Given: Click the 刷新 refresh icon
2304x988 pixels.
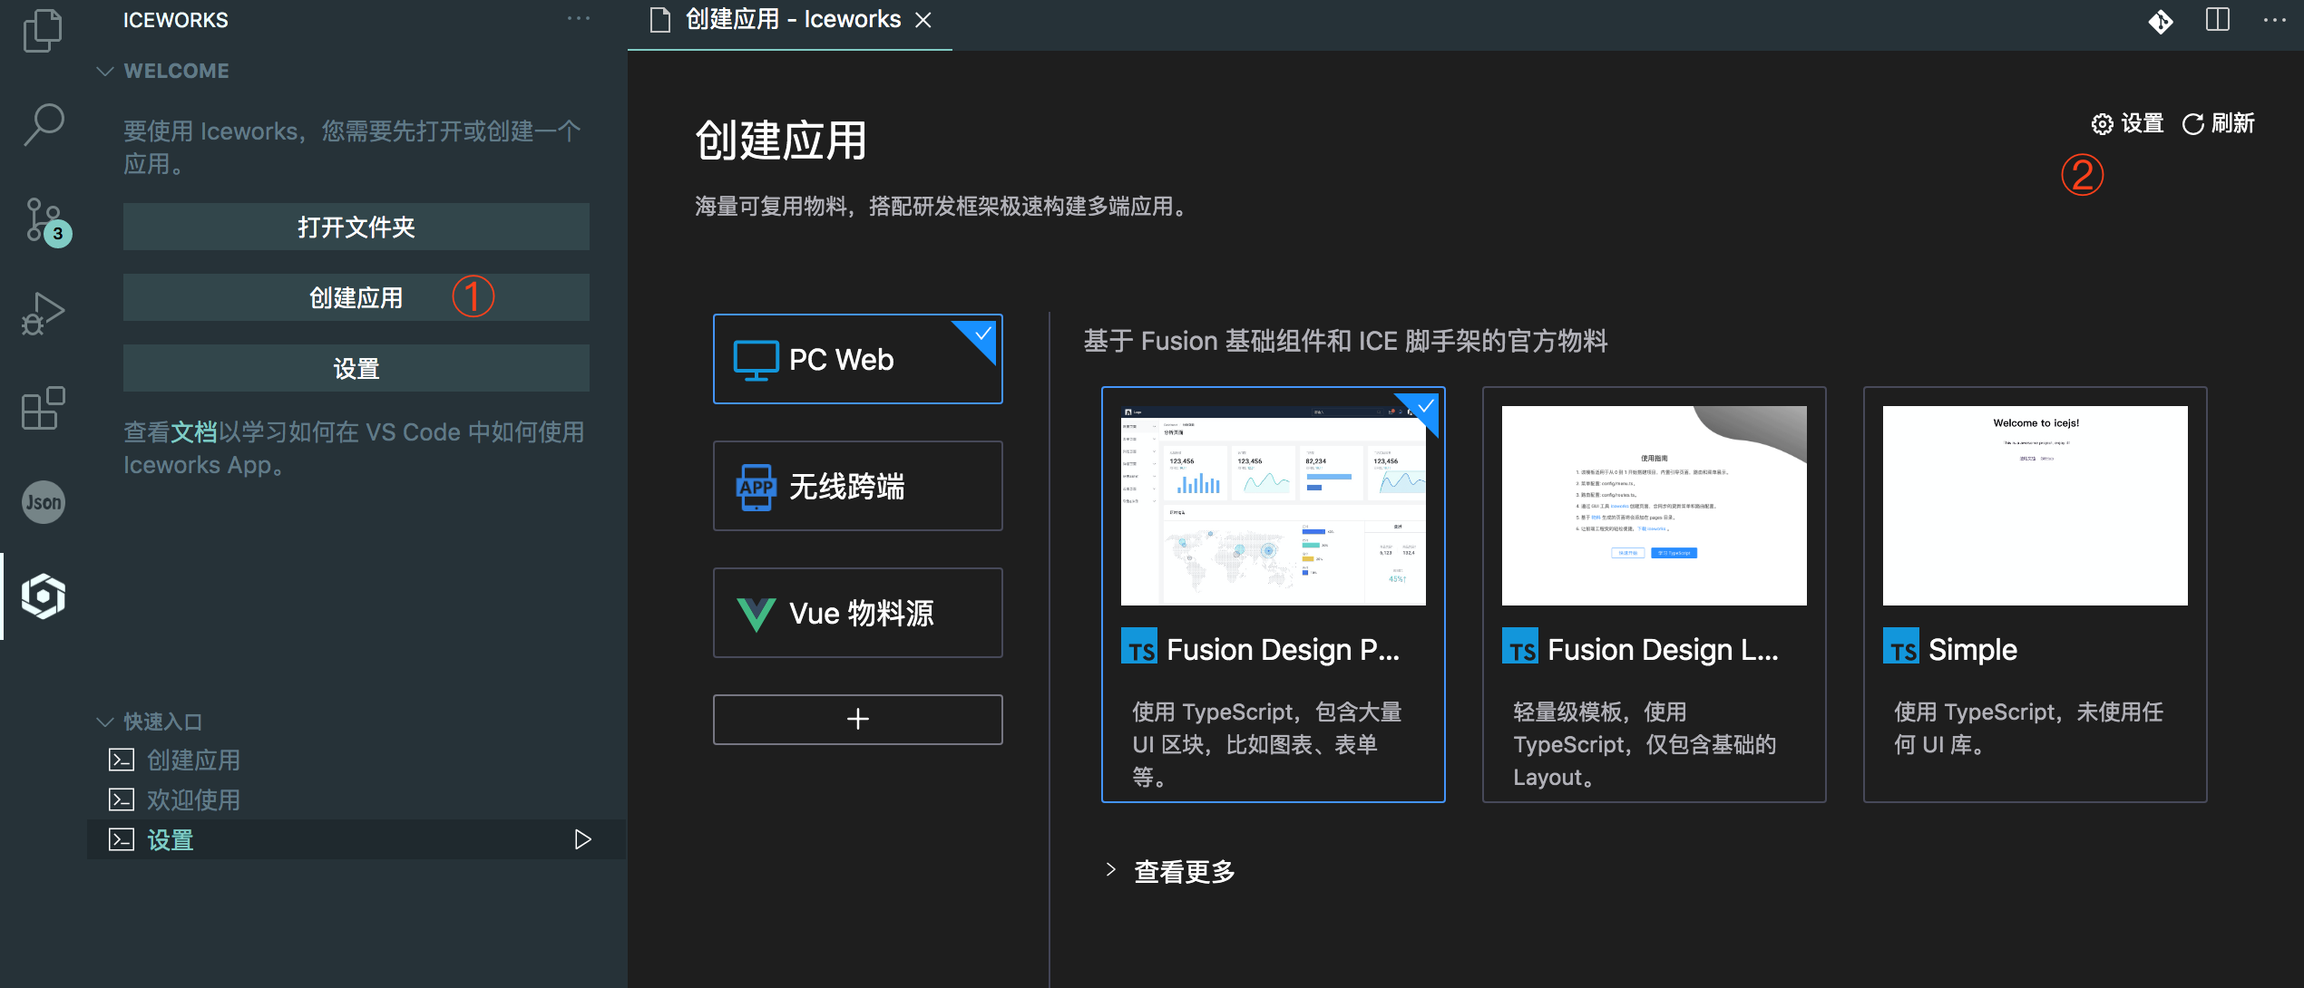Looking at the screenshot, I should coord(2218,123).
